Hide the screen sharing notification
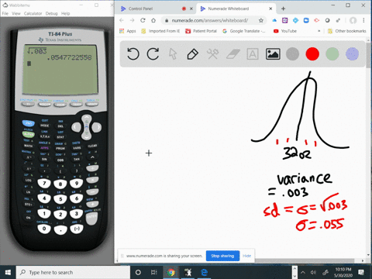The image size is (372, 279). (246, 256)
